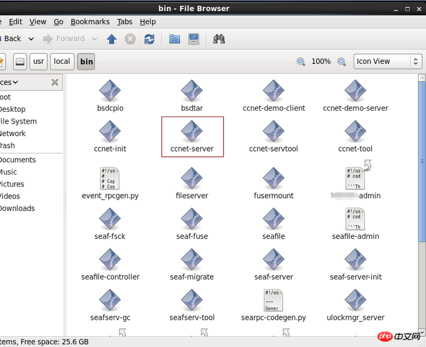This screenshot has width=426, height=347.
Task: Open the View menu
Action: point(38,22)
